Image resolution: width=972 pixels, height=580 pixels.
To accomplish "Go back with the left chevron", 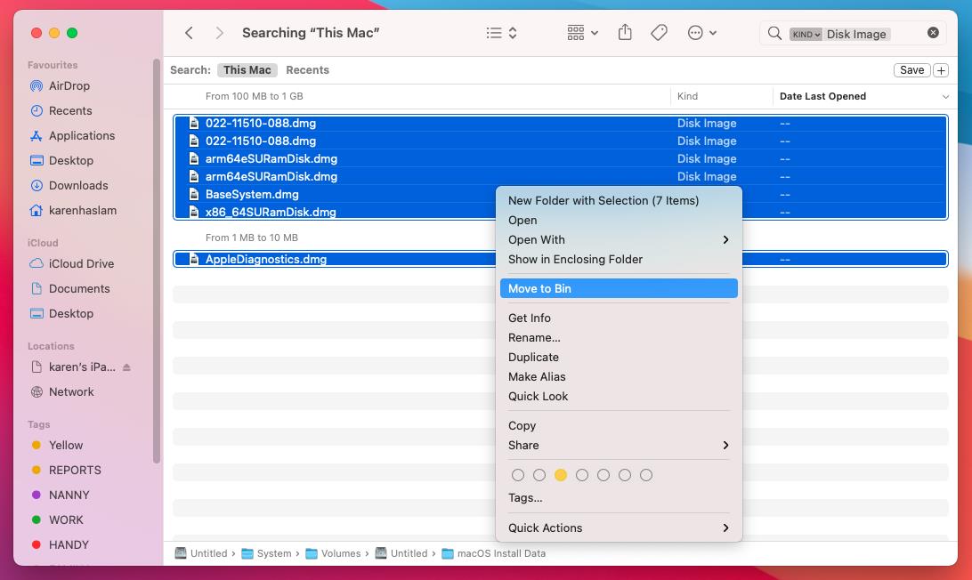I will pyautogui.click(x=189, y=33).
